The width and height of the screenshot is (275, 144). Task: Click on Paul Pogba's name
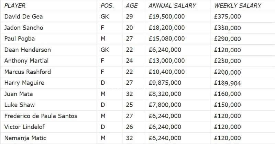pos(19,38)
